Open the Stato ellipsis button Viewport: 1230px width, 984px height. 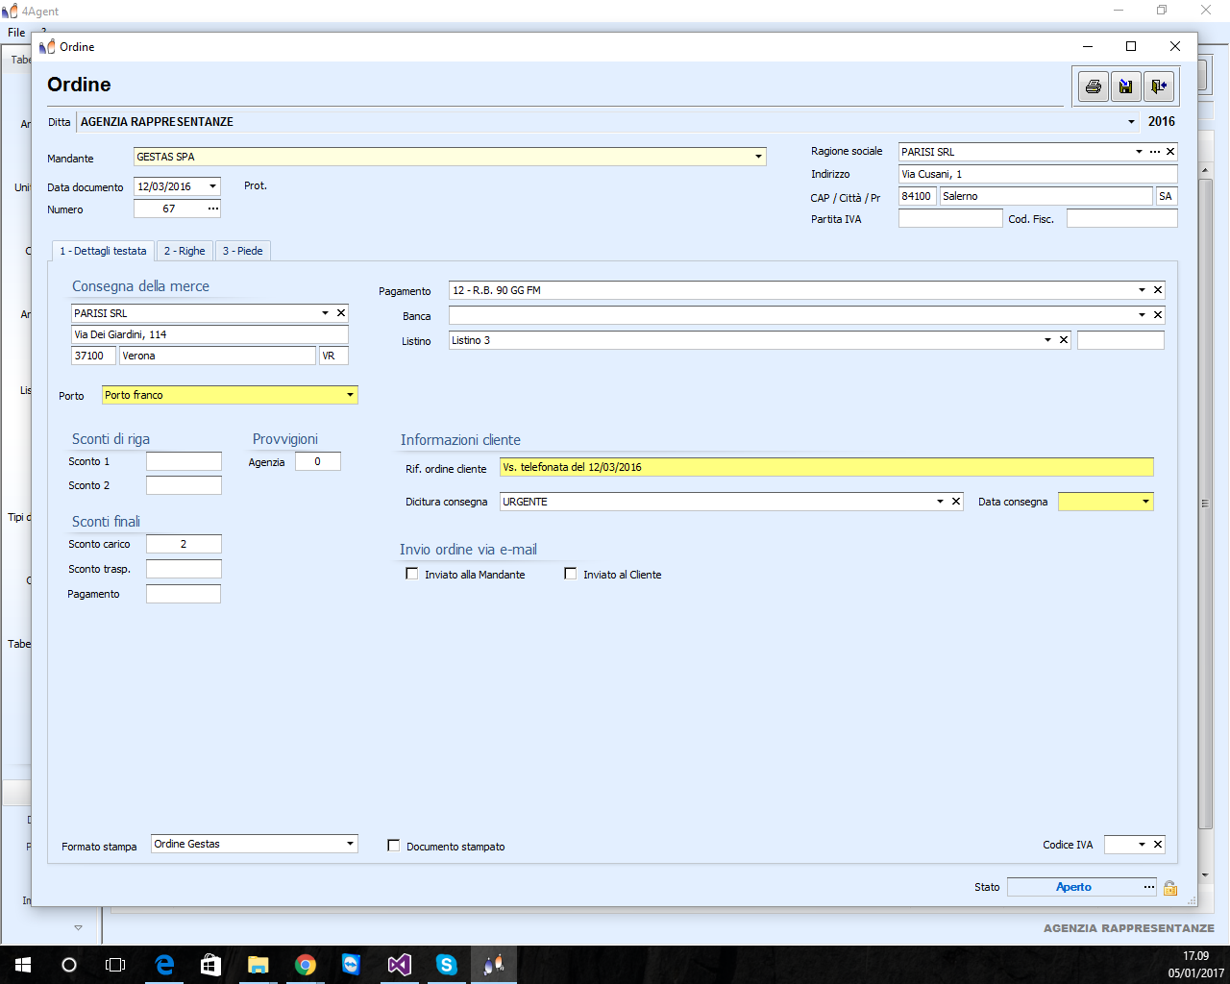click(1148, 887)
